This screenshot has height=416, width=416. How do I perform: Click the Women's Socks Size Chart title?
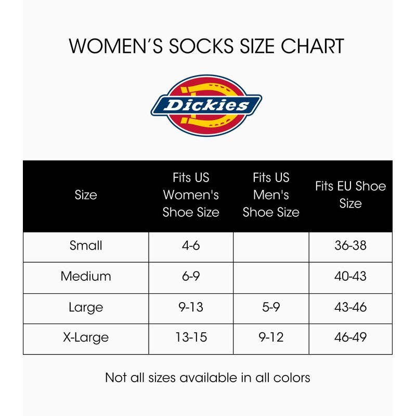point(206,46)
